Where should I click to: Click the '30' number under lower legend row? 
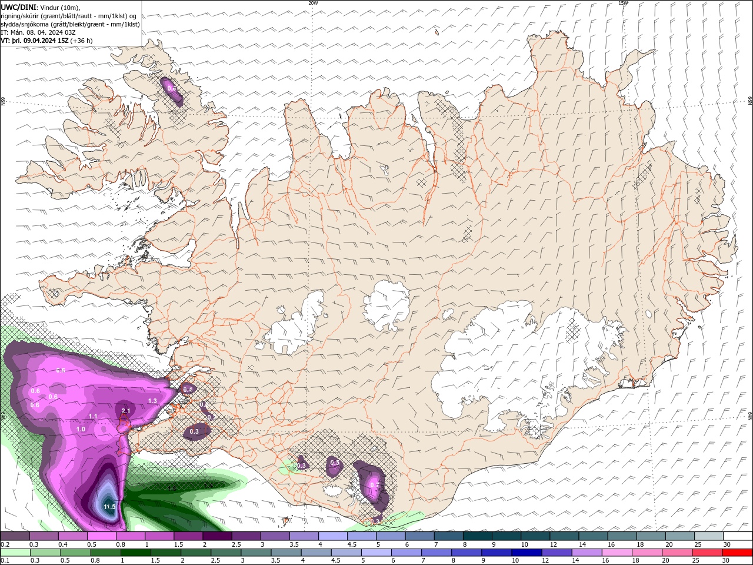[x=726, y=561]
